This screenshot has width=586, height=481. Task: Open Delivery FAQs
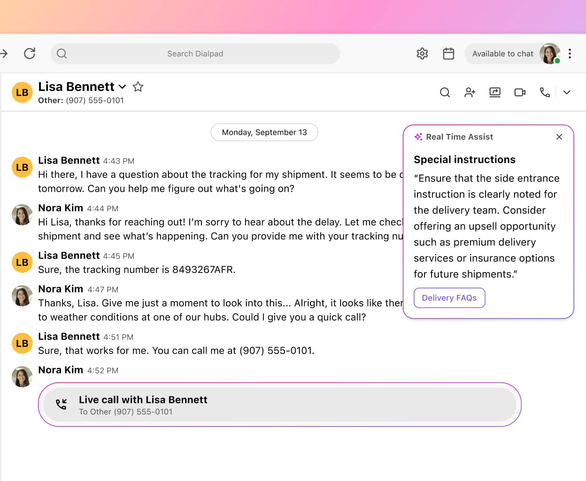449,298
